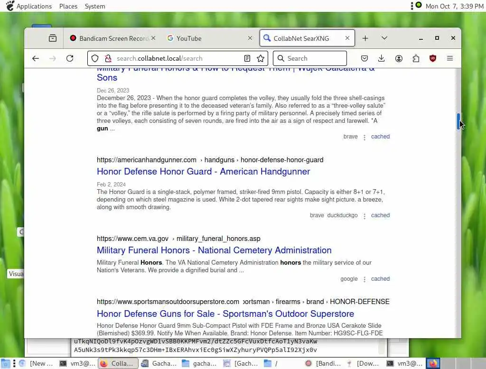This screenshot has width=486, height=369.
Task: Click the Firefox workspace icon at taskbar end
Action: coord(433,363)
